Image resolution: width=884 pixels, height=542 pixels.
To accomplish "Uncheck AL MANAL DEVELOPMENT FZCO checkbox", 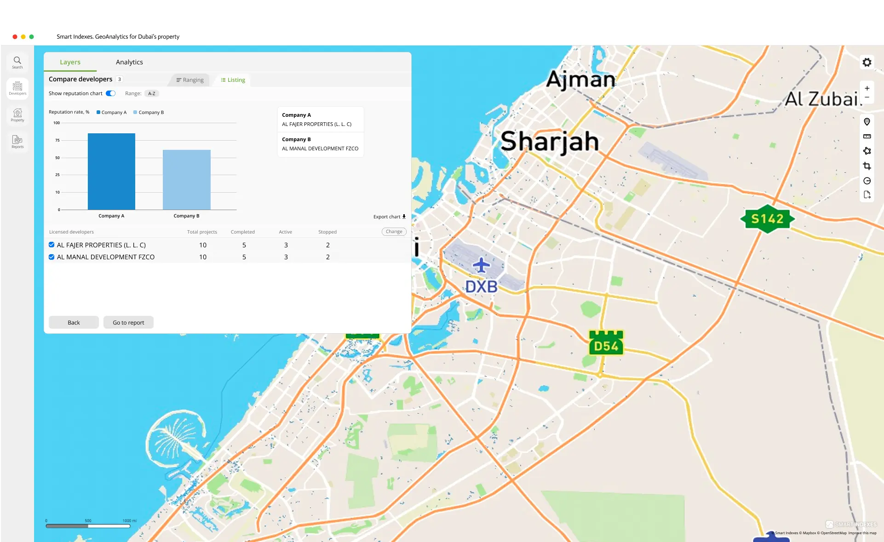I will point(52,257).
